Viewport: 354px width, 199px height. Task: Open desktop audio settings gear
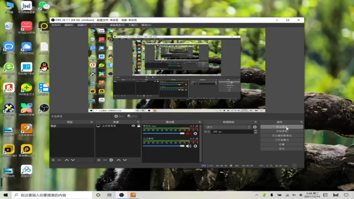pyautogui.click(x=195, y=146)
